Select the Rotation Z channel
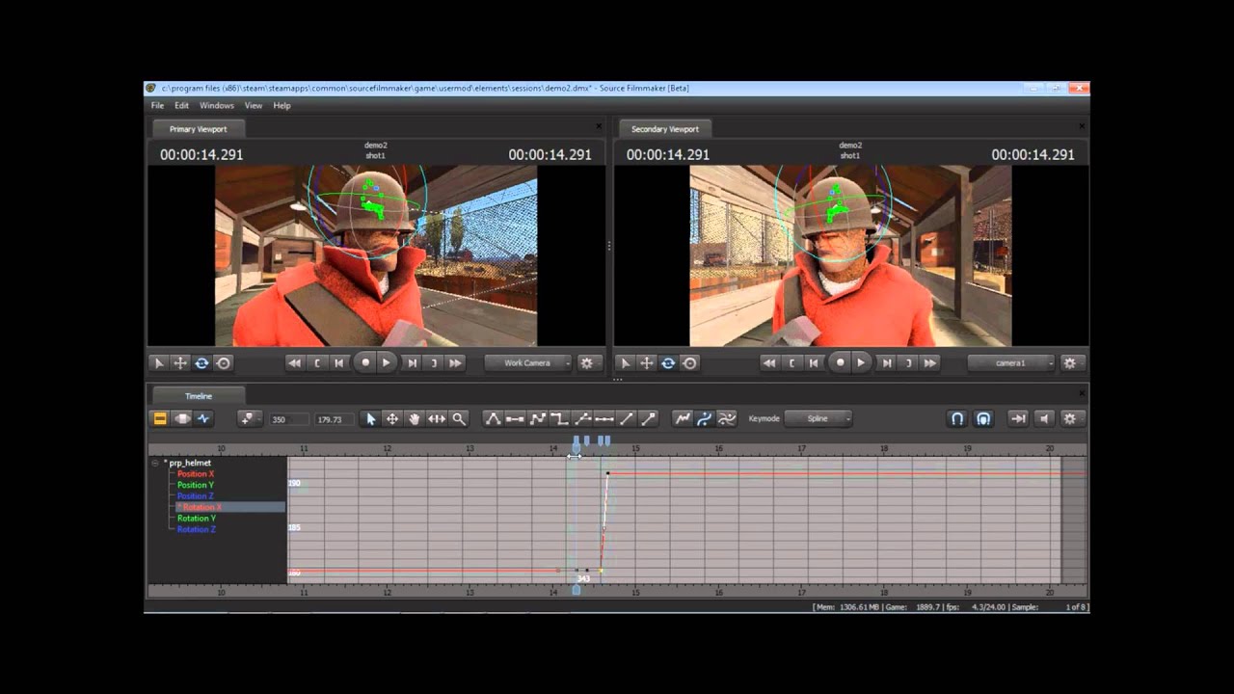Image resolution: width=1234 pixels, height=694 pixels. (x=197, y=529)
